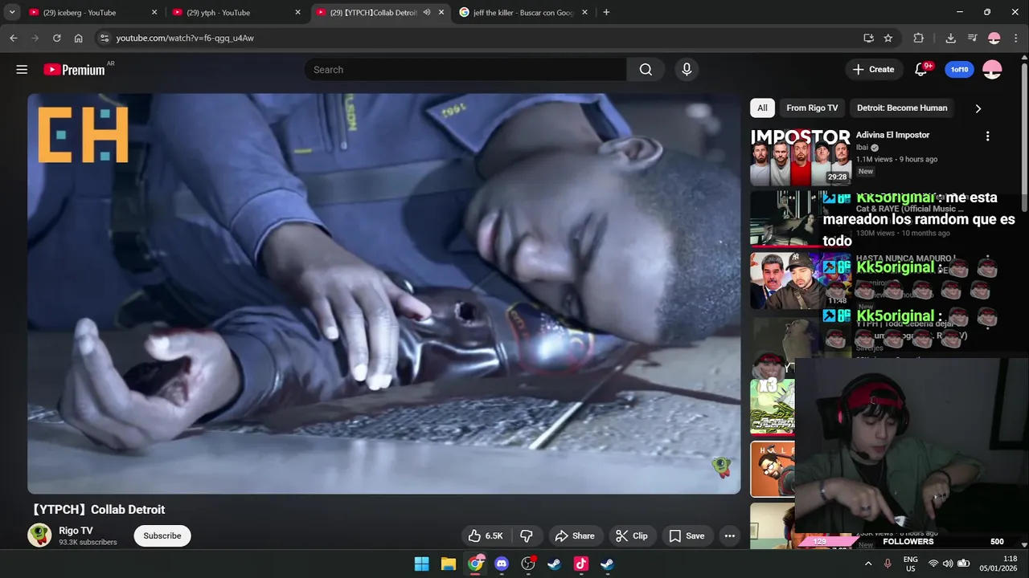The width and height of the screenshot is (1029, 578).
Task: Install app icon in address bar
Action: click(868, 38)
